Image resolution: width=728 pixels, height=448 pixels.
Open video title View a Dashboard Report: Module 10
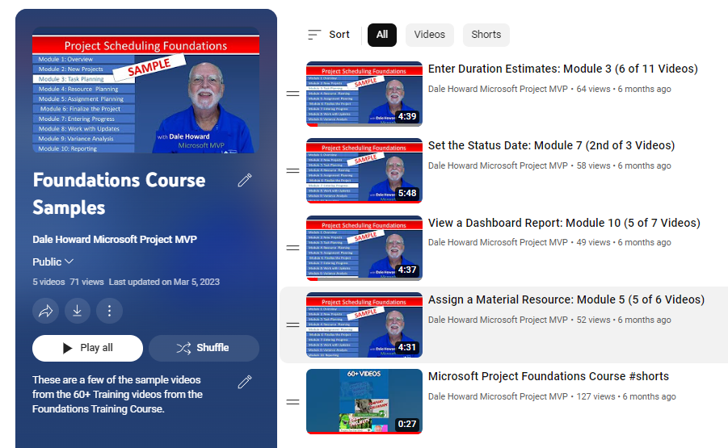(x=564, y=223)
